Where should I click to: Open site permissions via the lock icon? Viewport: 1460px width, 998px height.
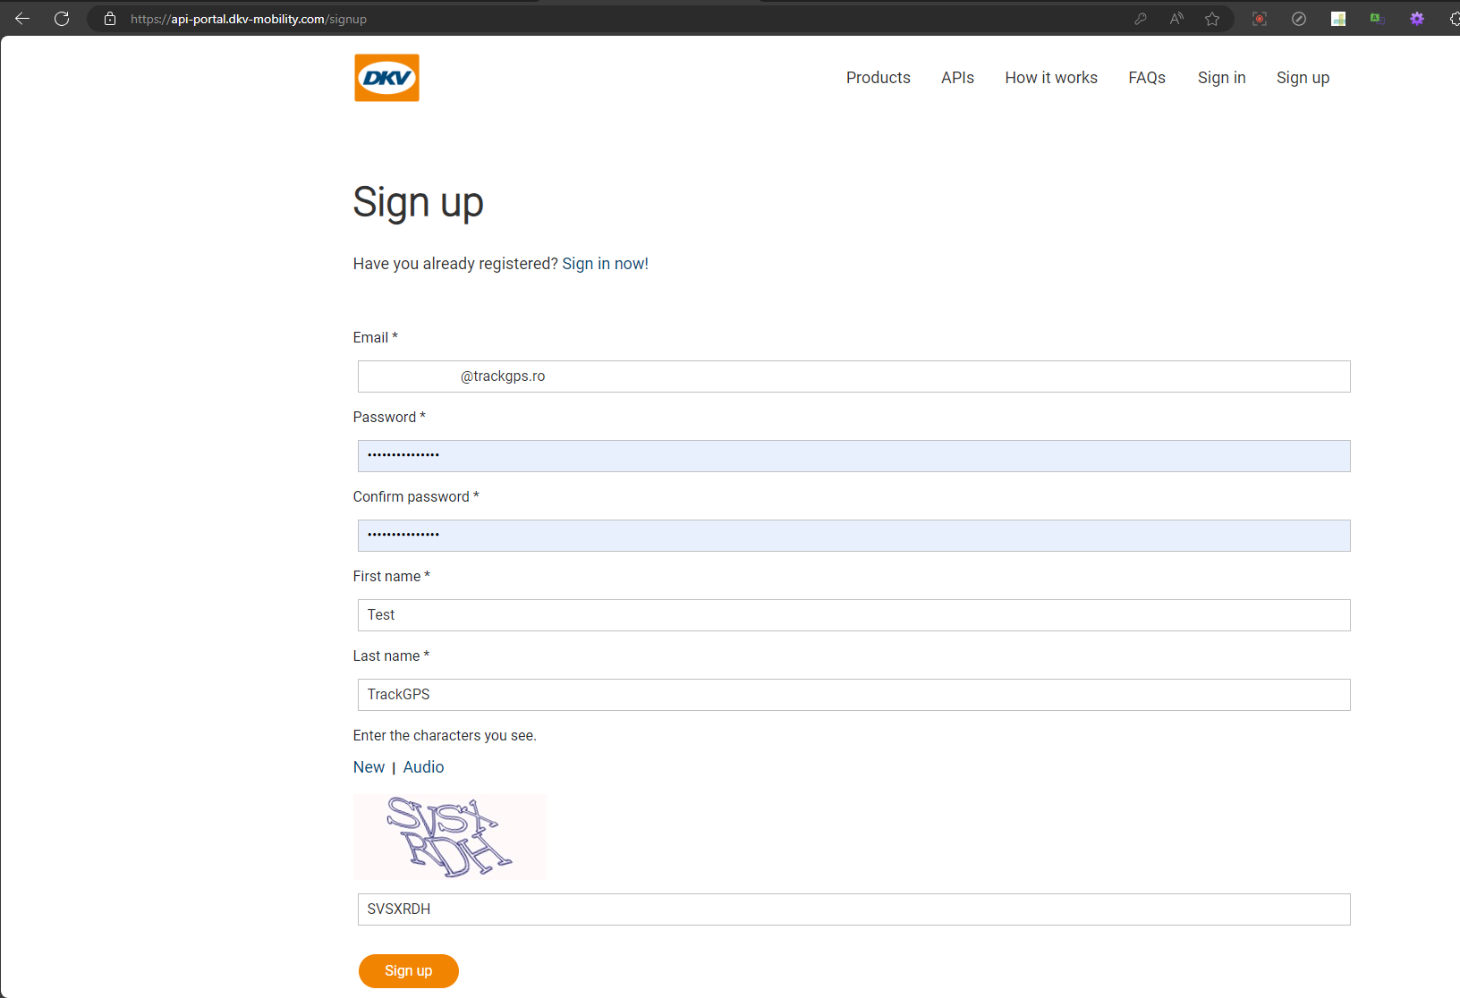(x=109, y=18)
